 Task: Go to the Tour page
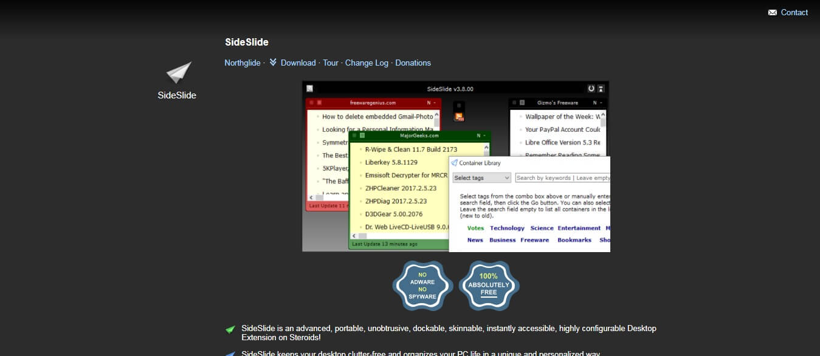pos(331,63)
